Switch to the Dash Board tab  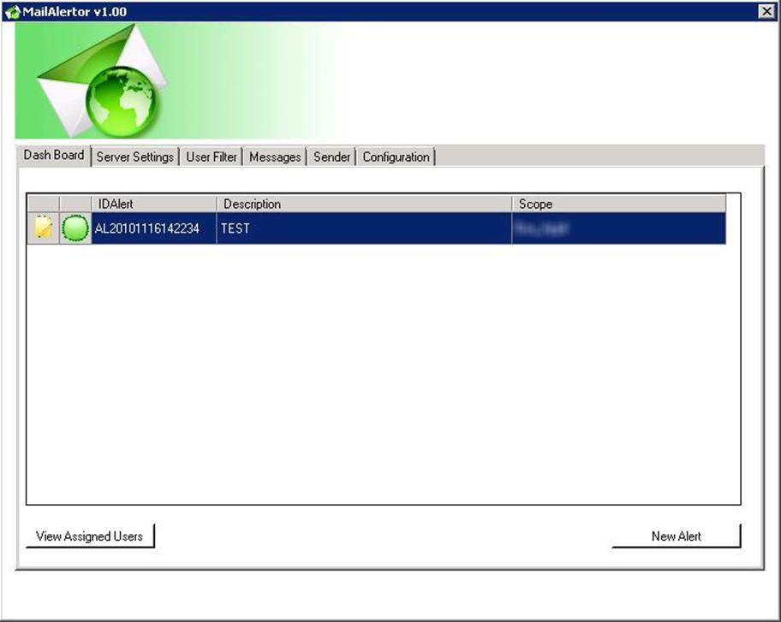(54, 156)
